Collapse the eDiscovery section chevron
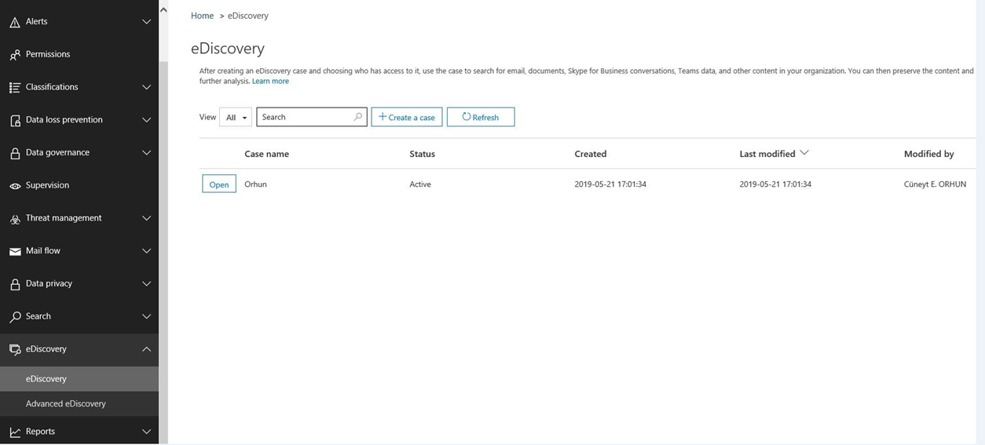 [146, 349]
